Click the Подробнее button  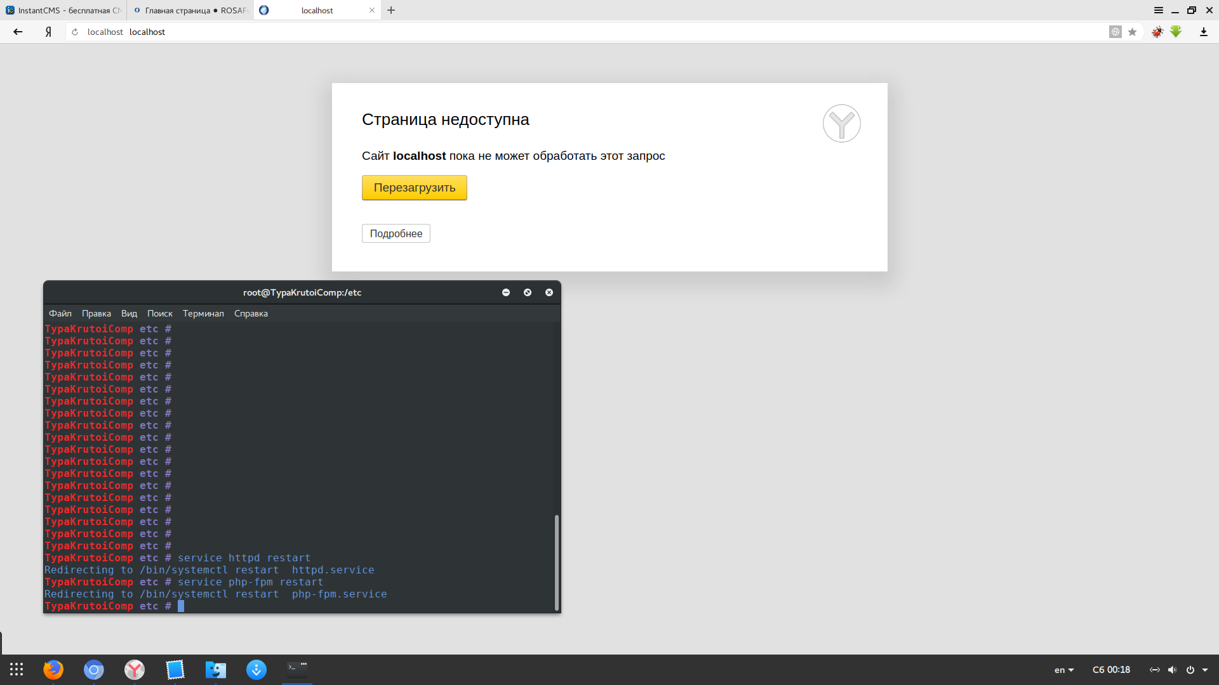[x=396, y=233]
